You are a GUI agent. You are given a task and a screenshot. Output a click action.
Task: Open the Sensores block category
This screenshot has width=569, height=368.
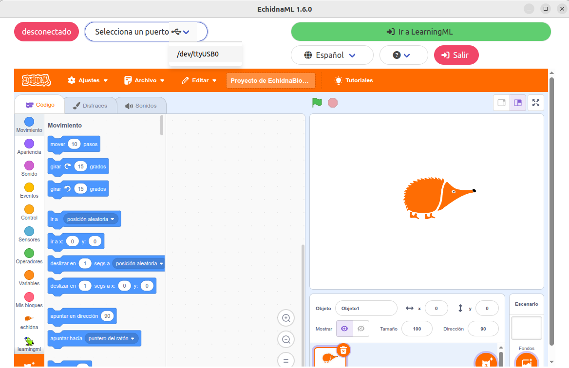pyautogui.click(x=29, y=235)
